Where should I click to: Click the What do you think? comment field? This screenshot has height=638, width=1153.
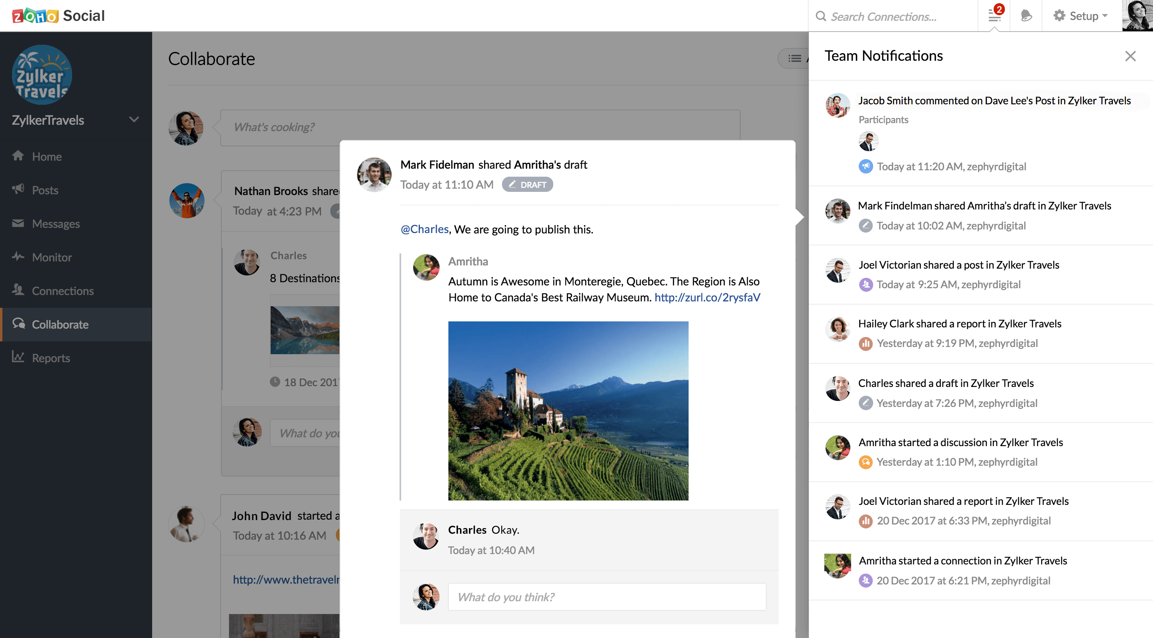[607, 596]
